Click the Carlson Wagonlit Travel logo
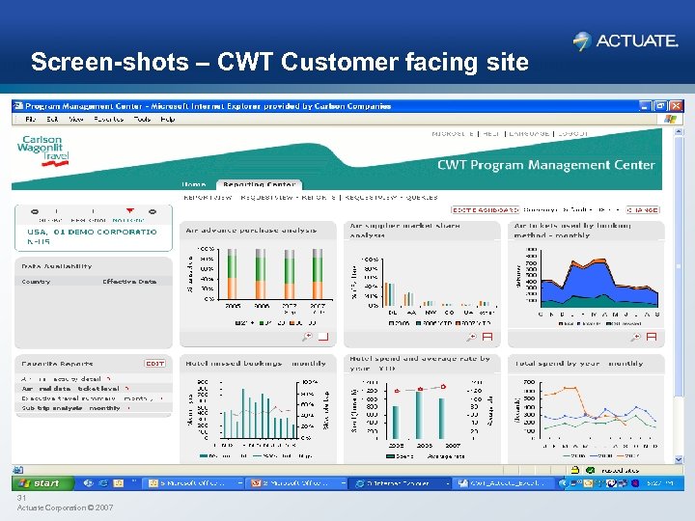Screen dimensions: 695x521 [x=43, y=151]
